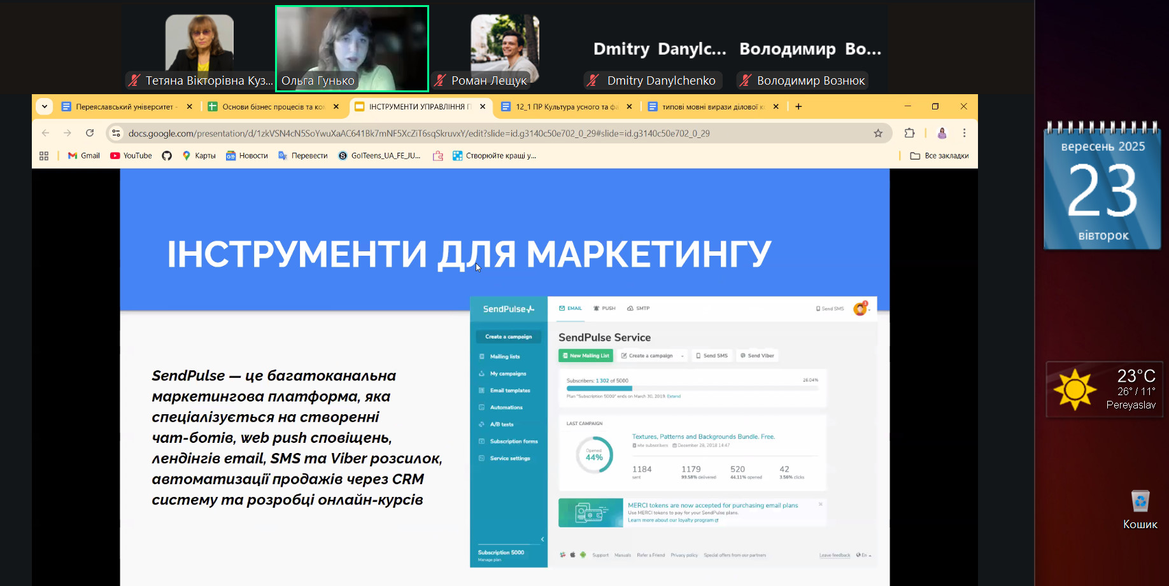This screenshot has height=586, width=1169.
Task: Open the GitHub bookmark icon
Action: [167, 156]
